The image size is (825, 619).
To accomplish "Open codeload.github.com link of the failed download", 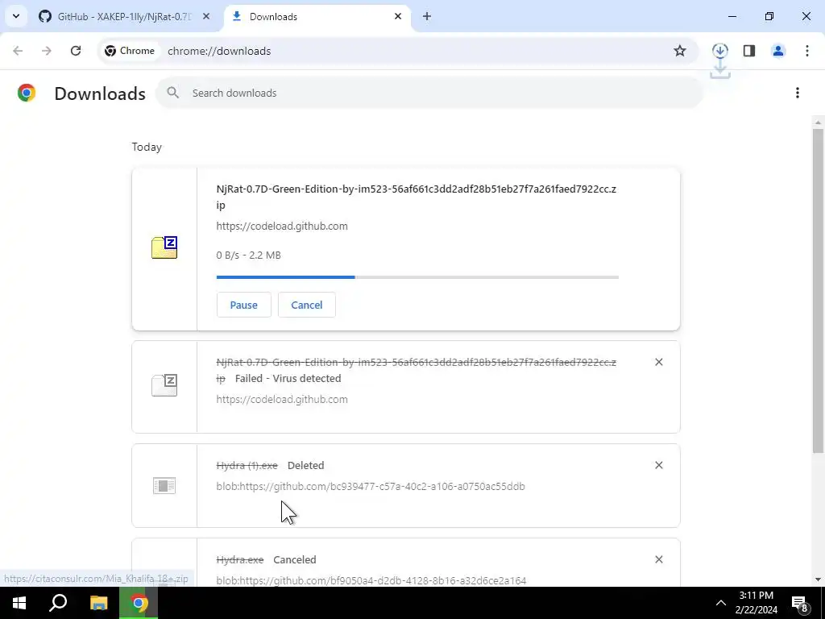I will [282, 399].
